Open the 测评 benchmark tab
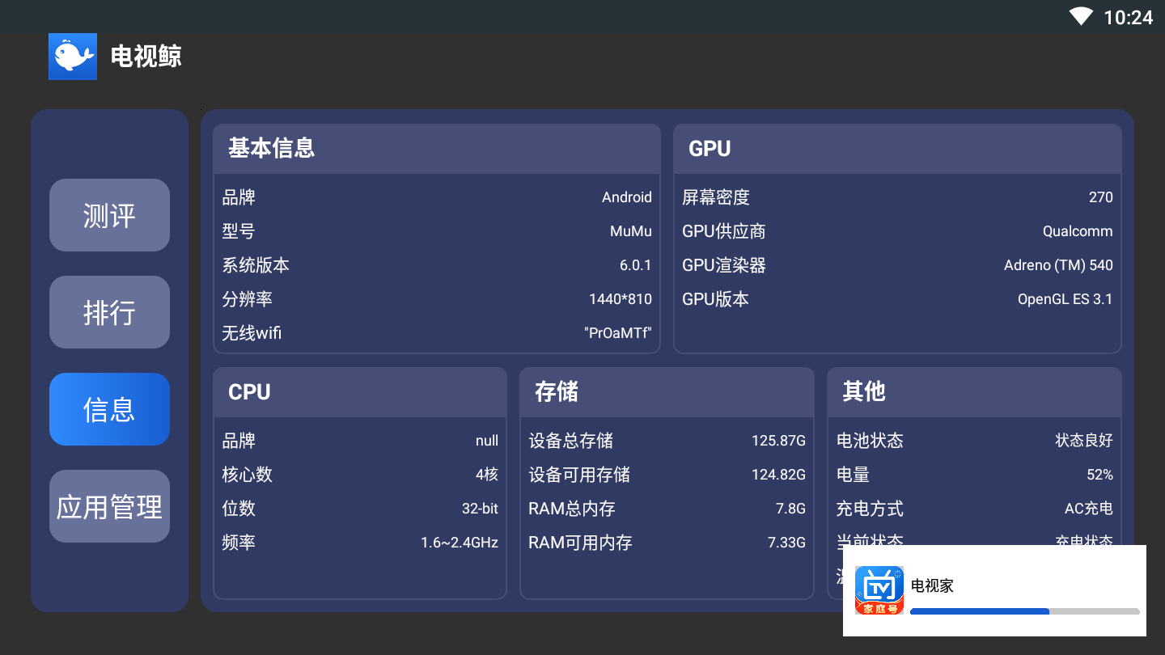Image resolution: width=1165 pixels, height=655 pixels. click(109, 215)
